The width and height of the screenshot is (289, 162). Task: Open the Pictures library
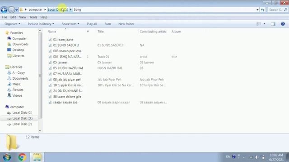coord(18,90)
